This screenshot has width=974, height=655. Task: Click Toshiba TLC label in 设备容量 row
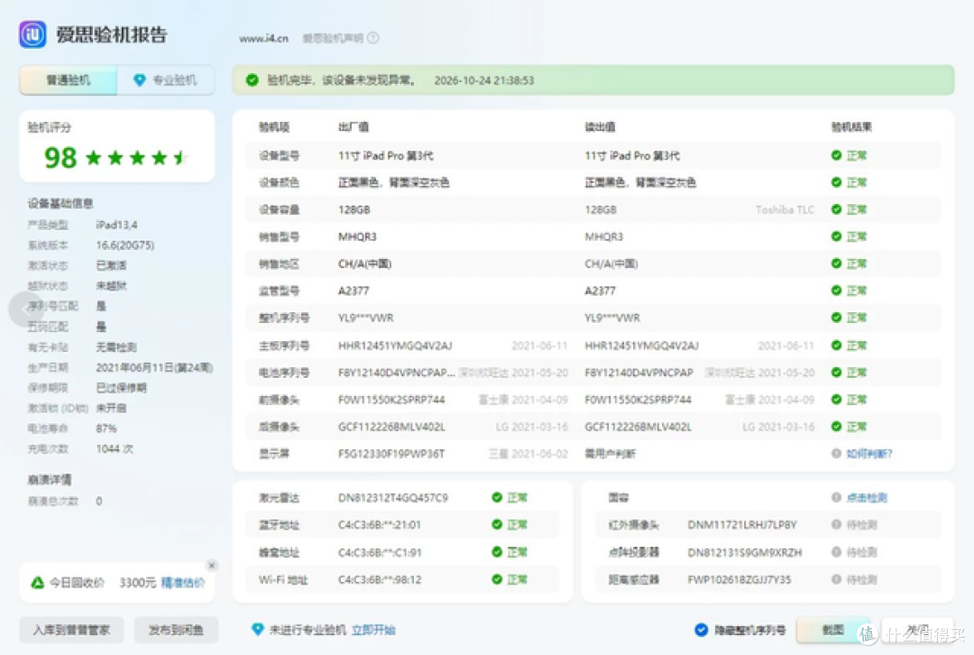tap(785, 209)
